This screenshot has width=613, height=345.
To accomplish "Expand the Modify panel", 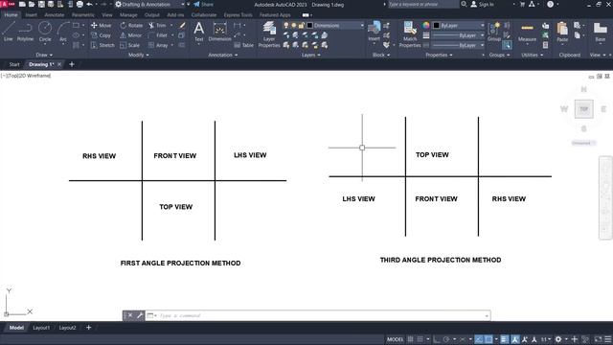I will pos(138,56).
